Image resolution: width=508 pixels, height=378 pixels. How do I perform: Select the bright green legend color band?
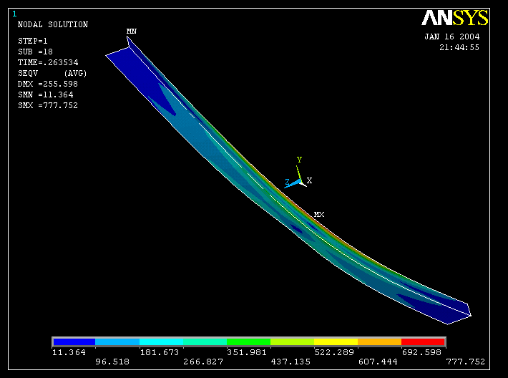(248, 342)
